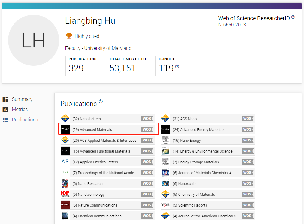Viewport: 304px width, 224px height.
Task: Click Wiley logo for Advanced Functional Materials
Action: click(65, 151)
